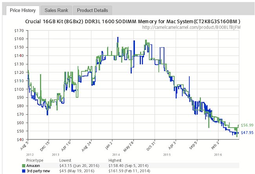
Task: Click the $100 y-axis label
Action: tap(19, 89)
